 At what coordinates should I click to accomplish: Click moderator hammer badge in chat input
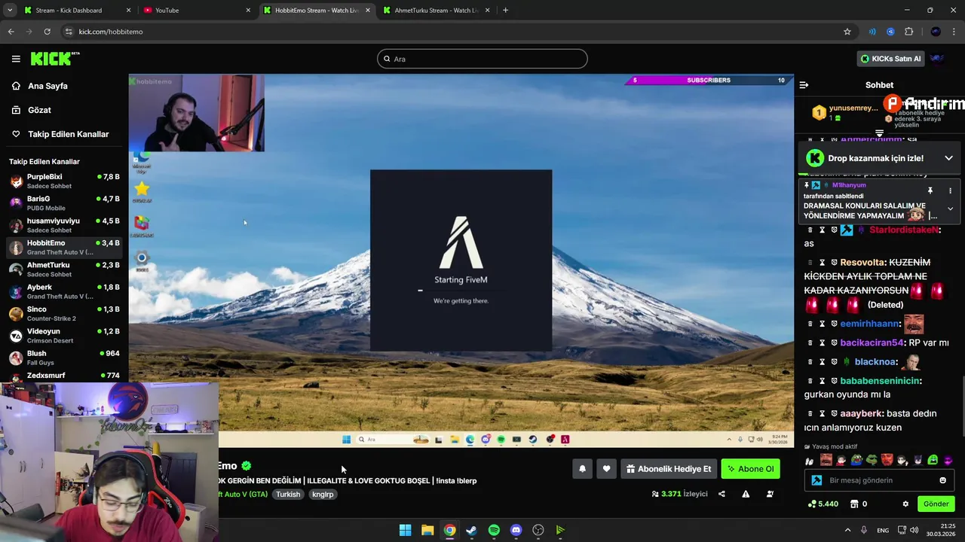[816, 480]
